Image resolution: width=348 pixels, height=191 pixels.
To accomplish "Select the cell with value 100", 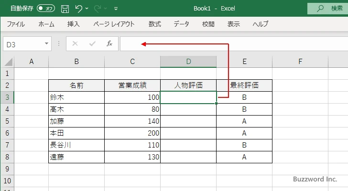I will [x=132, y=97].
